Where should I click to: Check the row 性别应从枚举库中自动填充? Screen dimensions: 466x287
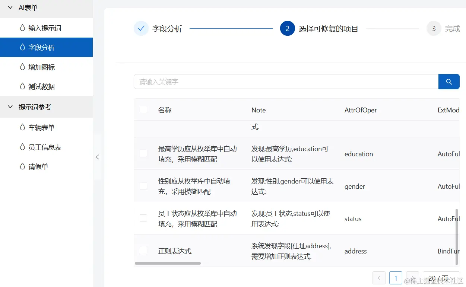point(143,186)
